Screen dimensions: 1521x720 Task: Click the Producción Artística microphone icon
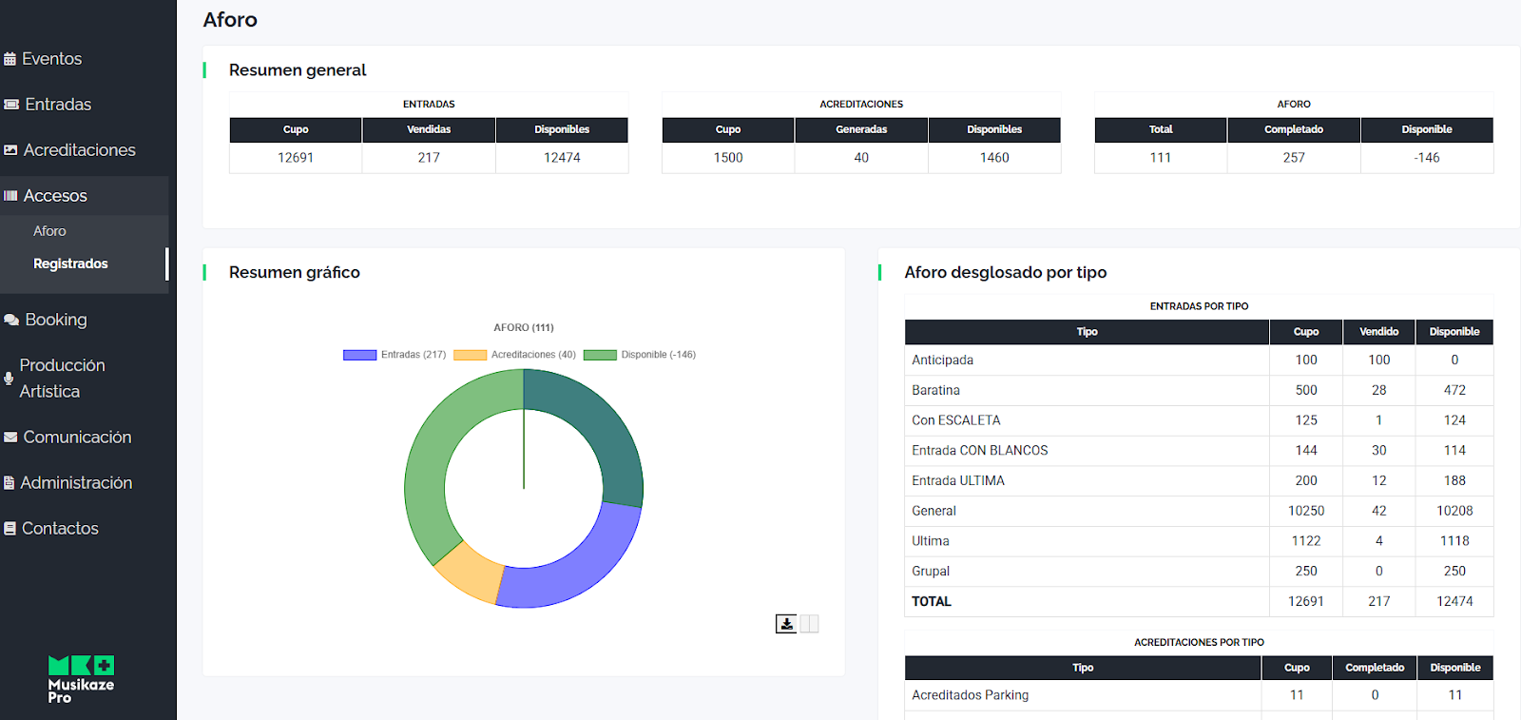click(9, 379)
